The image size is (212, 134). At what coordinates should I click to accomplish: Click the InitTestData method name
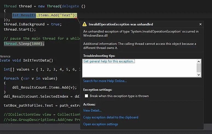point(38,60)
